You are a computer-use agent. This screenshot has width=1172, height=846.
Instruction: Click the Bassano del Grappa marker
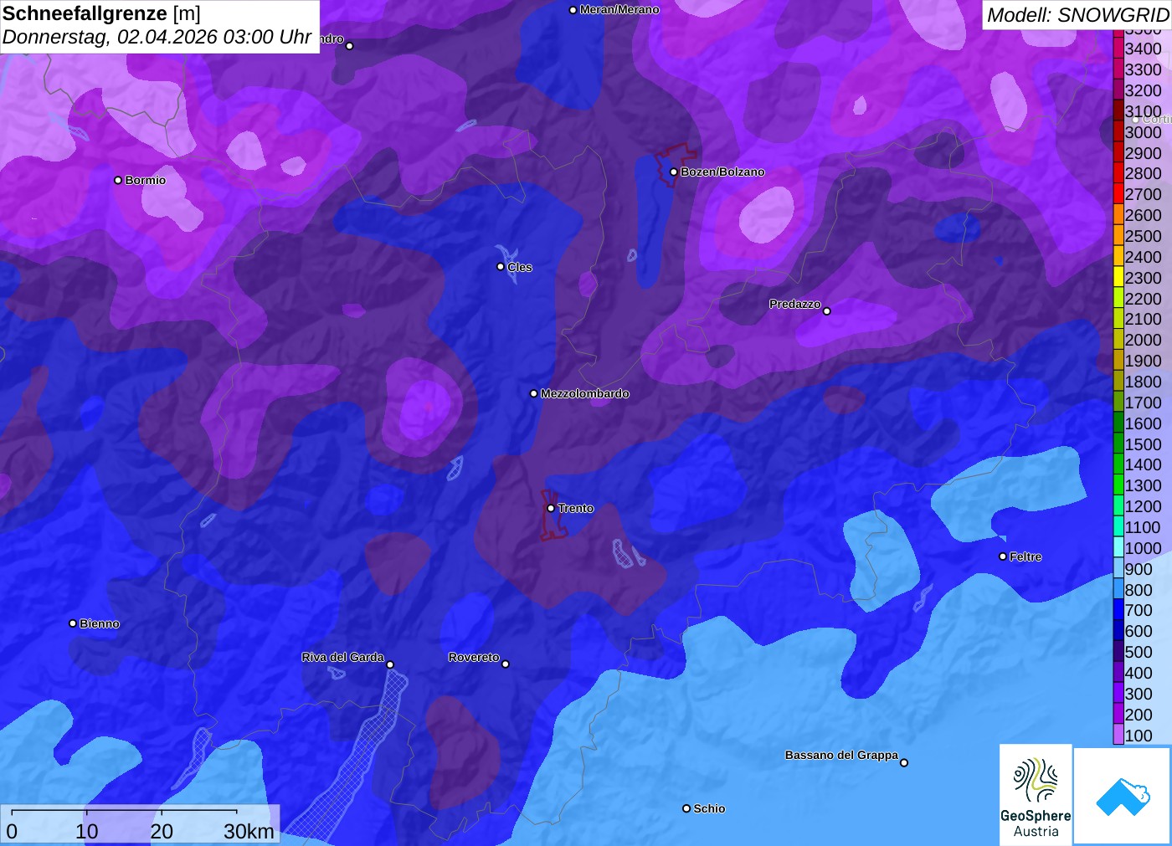904,762
